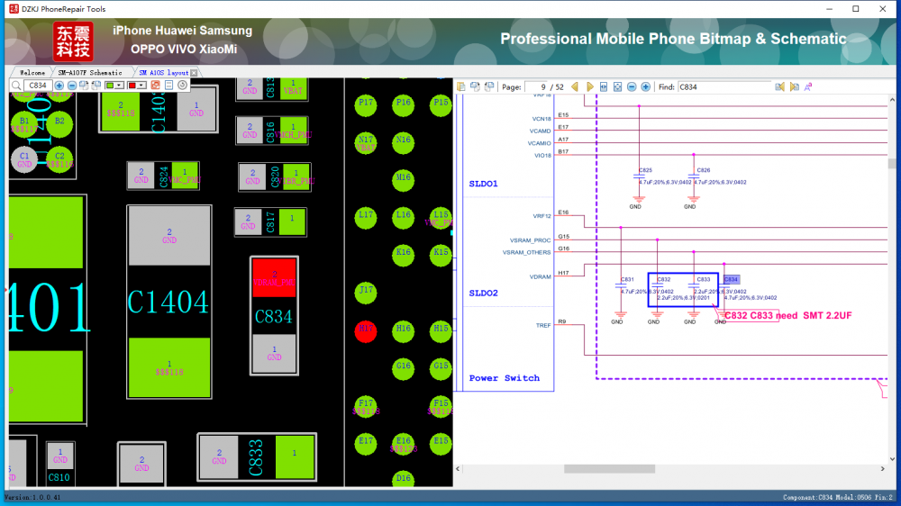The height and width of the screenshot is (506, 901).
Task: Pick the green color swatch
Action: coord(110,86)
